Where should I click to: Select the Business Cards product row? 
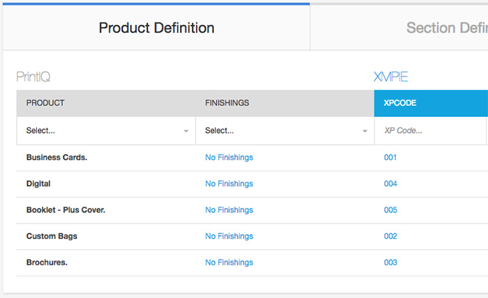point(56,157)
